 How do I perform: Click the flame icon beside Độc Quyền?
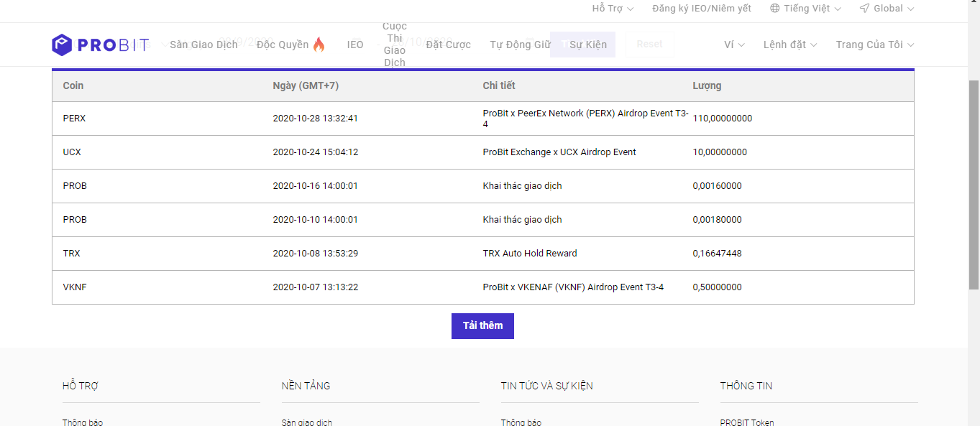coord(319,45)
